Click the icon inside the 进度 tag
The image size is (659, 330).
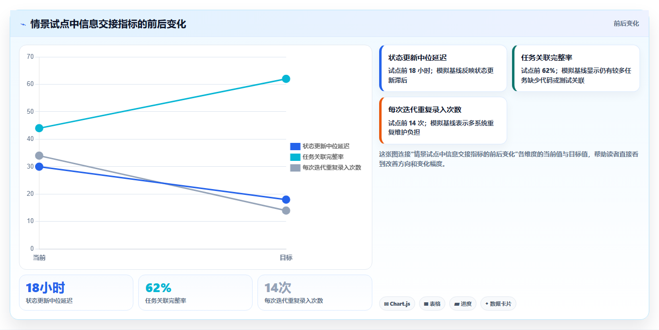(457, 304)
